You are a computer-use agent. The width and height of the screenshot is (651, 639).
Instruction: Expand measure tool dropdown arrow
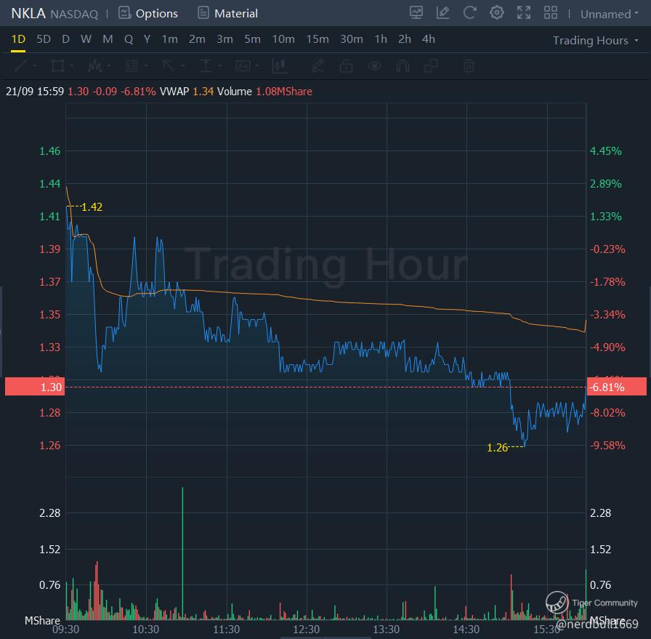point(220,65)
